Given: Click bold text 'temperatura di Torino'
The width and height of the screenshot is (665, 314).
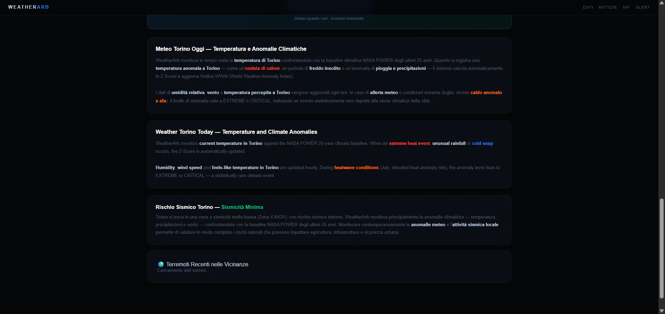Looking at the screenshot, I should 257,61.
